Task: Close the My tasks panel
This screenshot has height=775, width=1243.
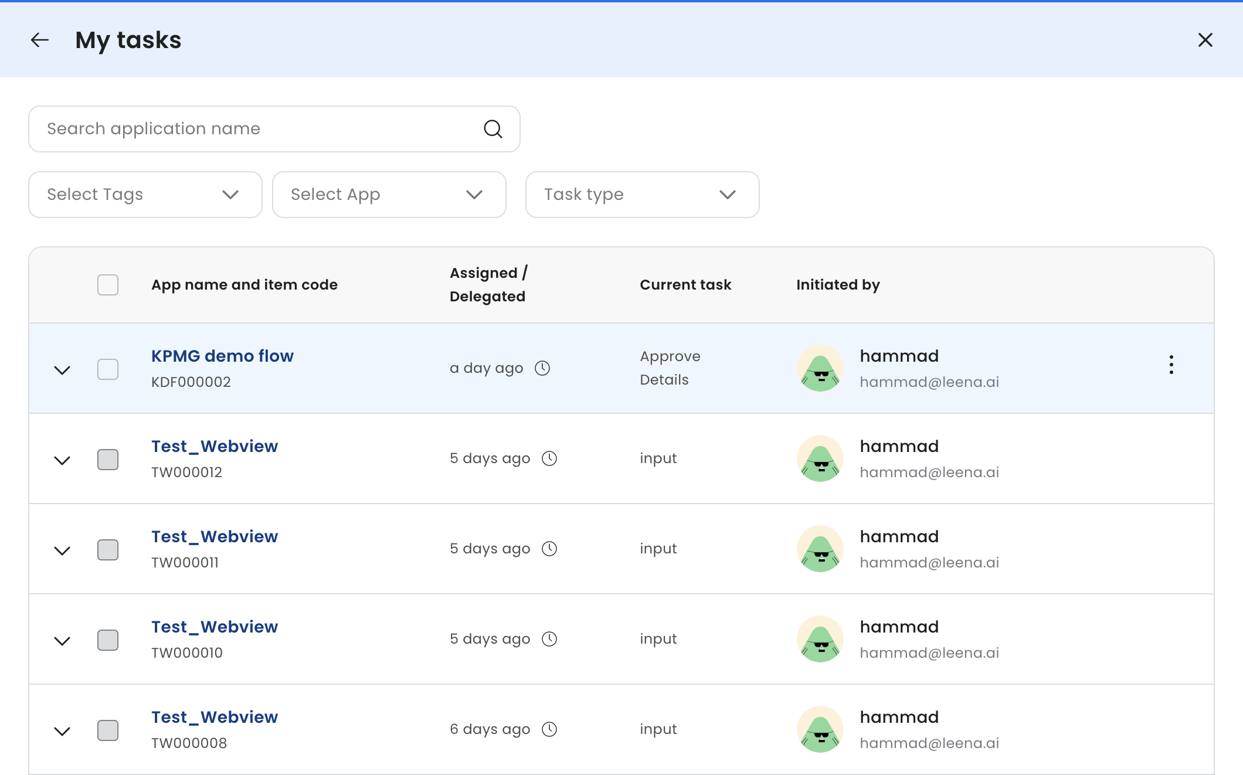Action: [1205, 40]
